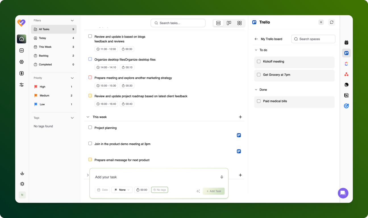The width and height of the screenshot is (368, 218).
Task: Go back using the My Trello board arrow
Action: (x=256, y=39)
